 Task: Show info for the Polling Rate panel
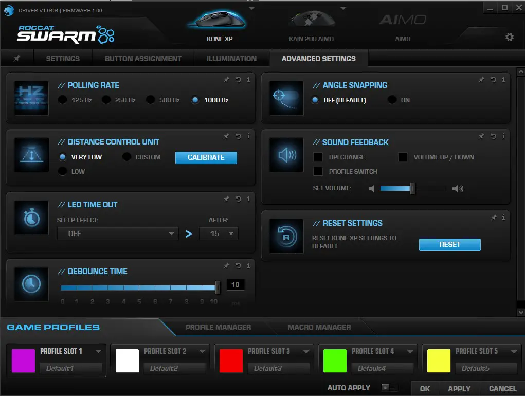pos(248,80)
